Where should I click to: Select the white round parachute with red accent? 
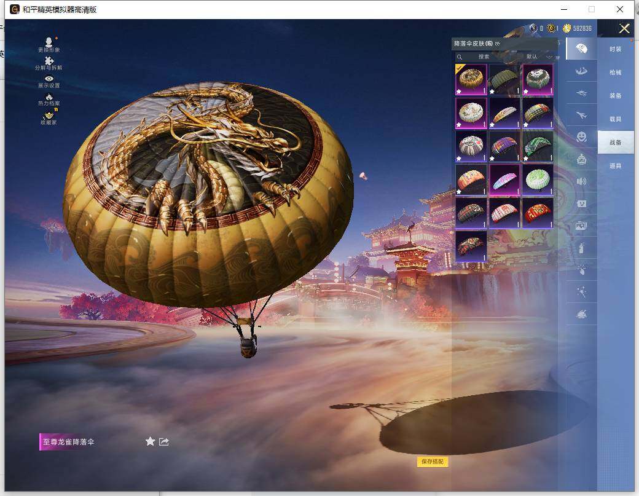[471, 146]
